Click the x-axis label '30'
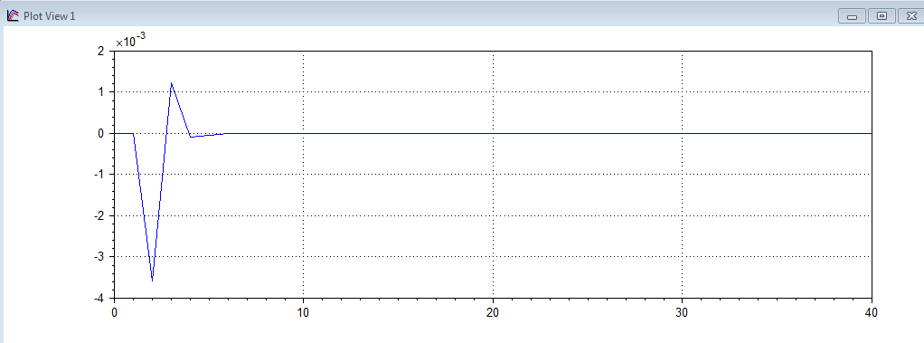 click(682, 312)
